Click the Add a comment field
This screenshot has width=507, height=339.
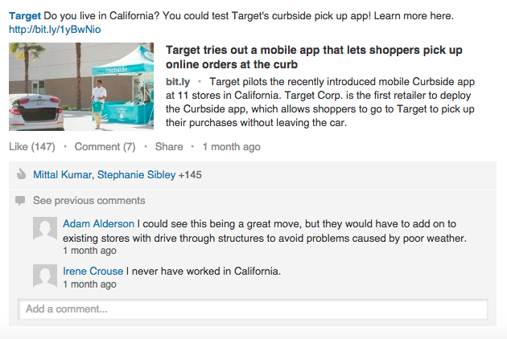pos(253,309)
